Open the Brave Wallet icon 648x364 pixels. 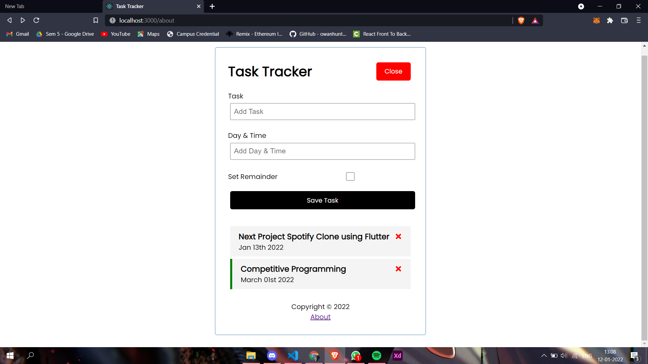[624, 20]
